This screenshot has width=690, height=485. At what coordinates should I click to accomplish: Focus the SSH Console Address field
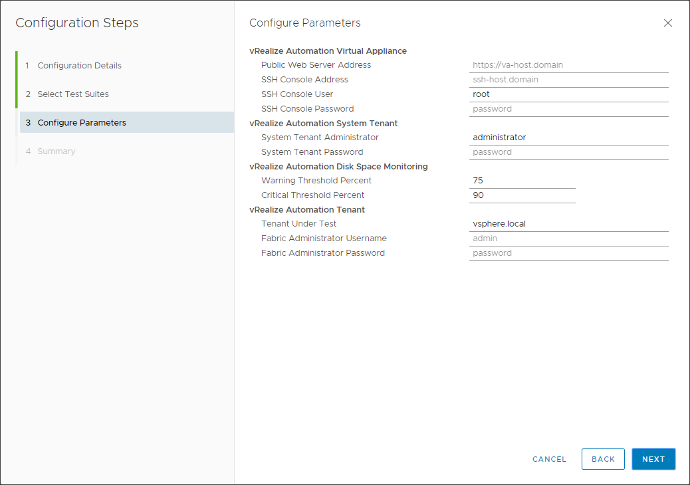(x=568, y=80)
